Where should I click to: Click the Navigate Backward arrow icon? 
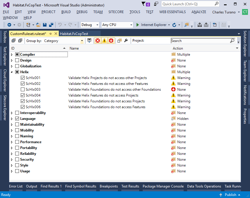coord(9,25)
